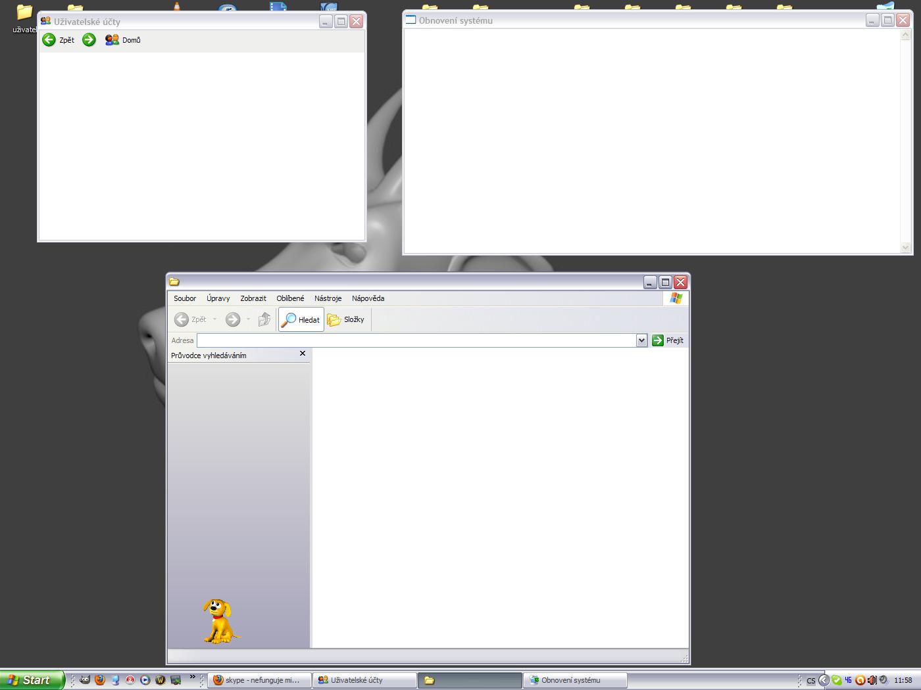Screen dimensions: 921x690
Task: Open the volume speaker tray icon
Action: 872,680
